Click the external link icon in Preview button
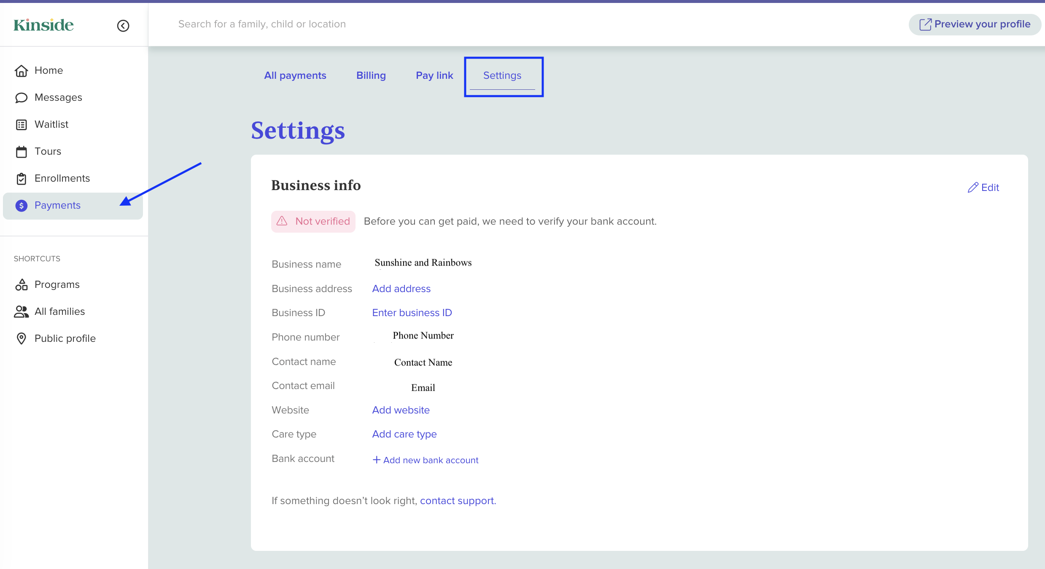 [x=925, y=24]
